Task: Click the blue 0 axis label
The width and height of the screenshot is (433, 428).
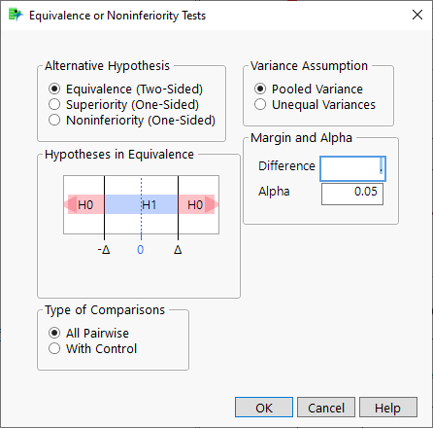Action: pyautogui.click(x=141, y=250)
